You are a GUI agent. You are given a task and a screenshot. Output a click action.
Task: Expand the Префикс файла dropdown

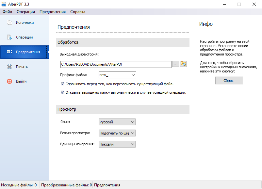[117, 75]
